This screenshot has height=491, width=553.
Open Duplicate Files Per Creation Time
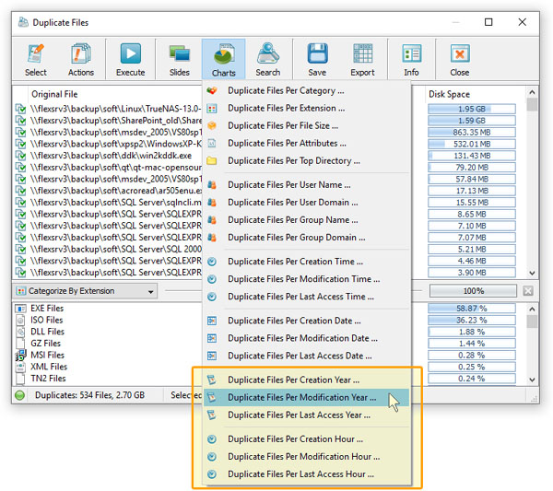(x=306, y=262)
